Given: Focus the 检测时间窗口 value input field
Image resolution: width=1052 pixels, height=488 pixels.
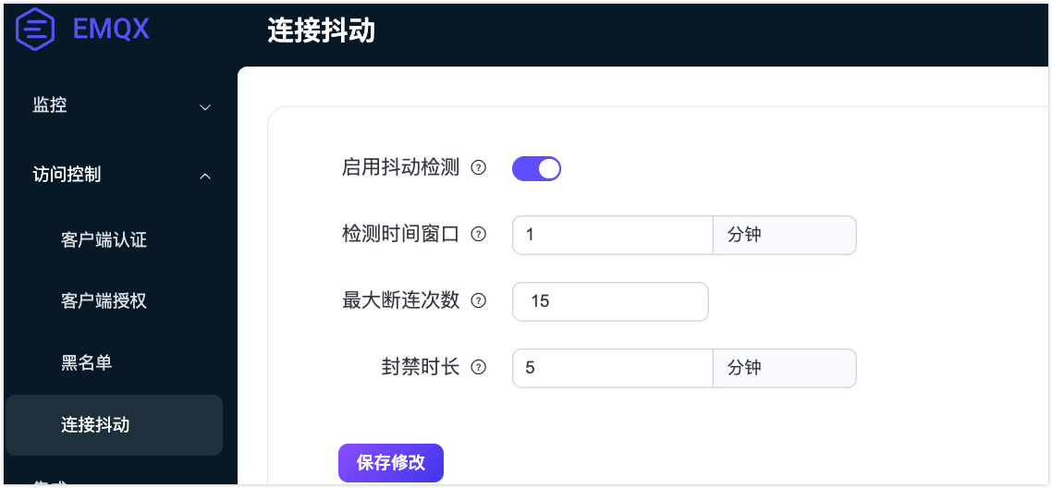Looking at the screenshot, I should (612, 235).
